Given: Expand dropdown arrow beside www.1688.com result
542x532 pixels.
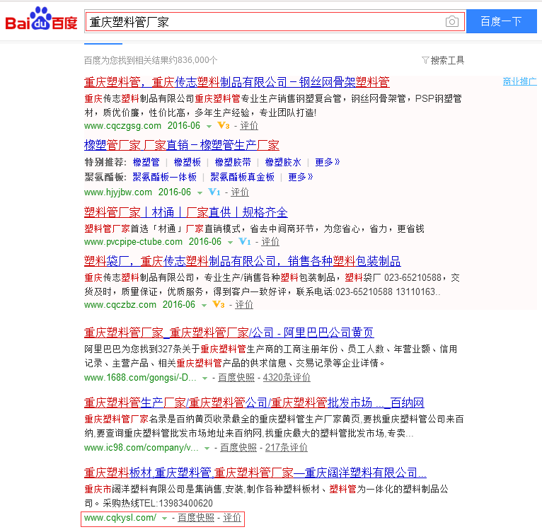Looking at the screenshot, I should tap(207, 378).
